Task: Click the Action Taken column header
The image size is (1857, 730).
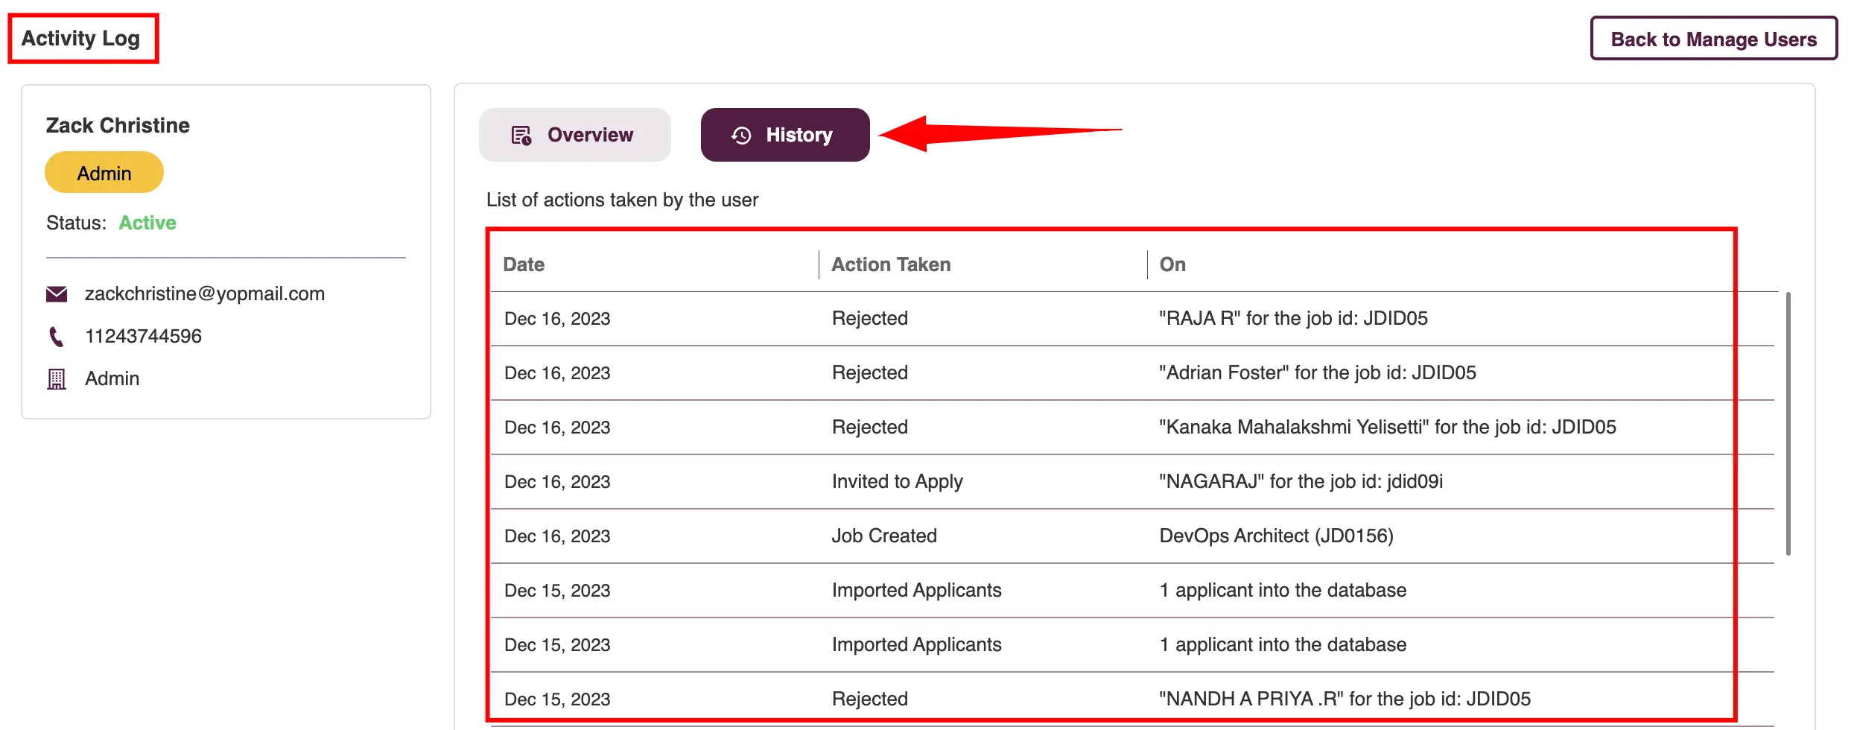Action: pyautogui.click(x=891, y=264)
